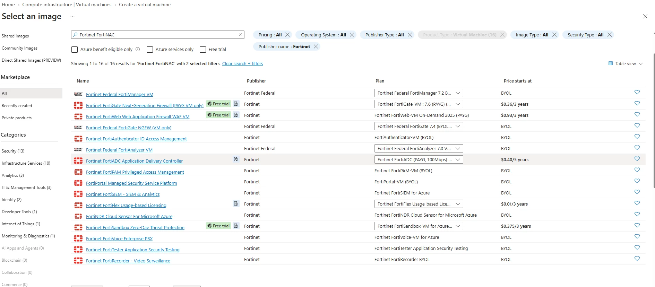Viewport: 655px width, 287px height.
Task: Click document icon beside FortiGate Free trial badge
Action: click(236, 104)
